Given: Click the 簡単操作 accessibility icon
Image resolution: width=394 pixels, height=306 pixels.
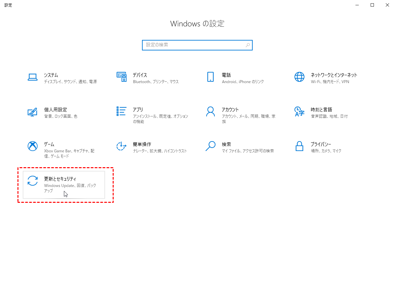Looking at the screenshot, I should click(x=121, y=146).
